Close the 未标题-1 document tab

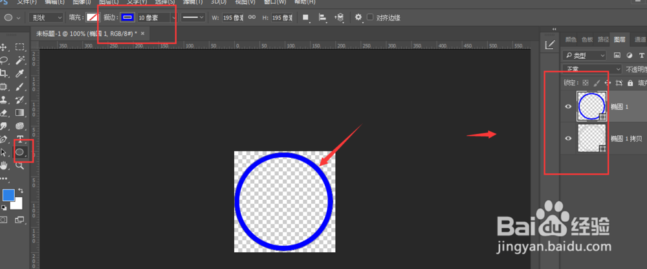[x=142, y=33]
